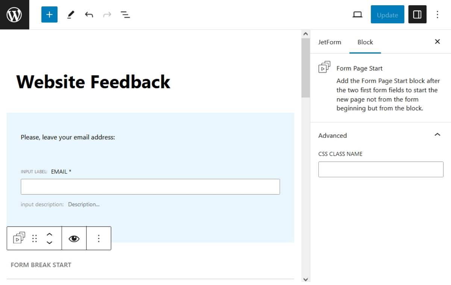The width and height of the screenshot is (451, 285).
Task: Open the editor options three-dot menu
Action: click(437, 14)
